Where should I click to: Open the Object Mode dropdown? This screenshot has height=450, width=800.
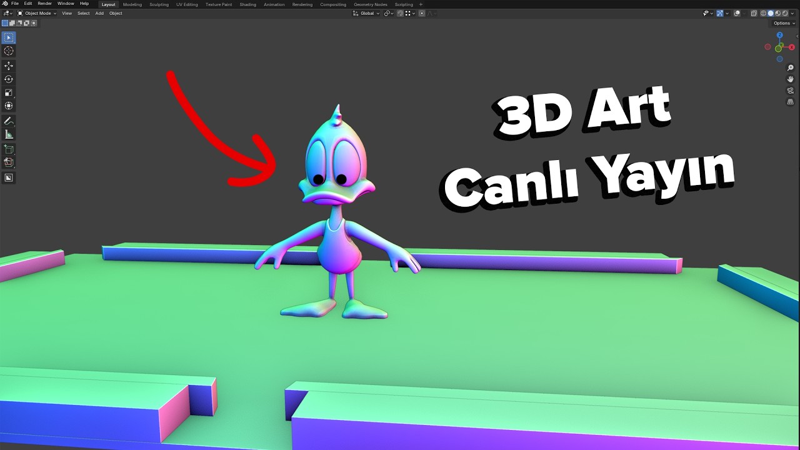pos(37,13)
